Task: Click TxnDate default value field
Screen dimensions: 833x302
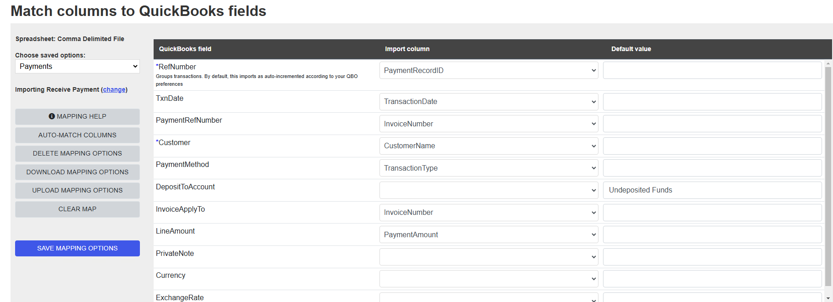Action: coord(712,102)
